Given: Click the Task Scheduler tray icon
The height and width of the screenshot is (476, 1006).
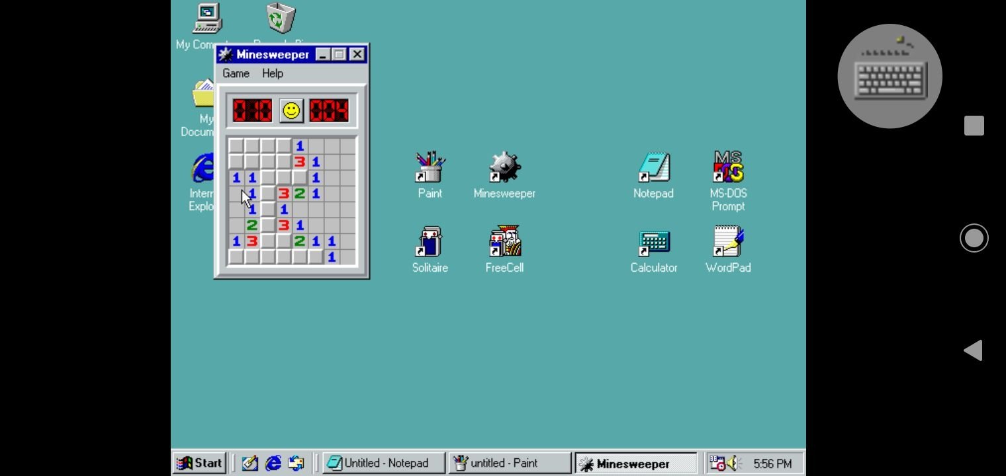Looking at the screenshot, I should (x=717, y=463).
